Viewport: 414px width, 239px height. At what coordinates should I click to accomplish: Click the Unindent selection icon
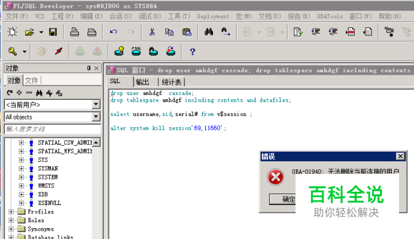(333, 32)
